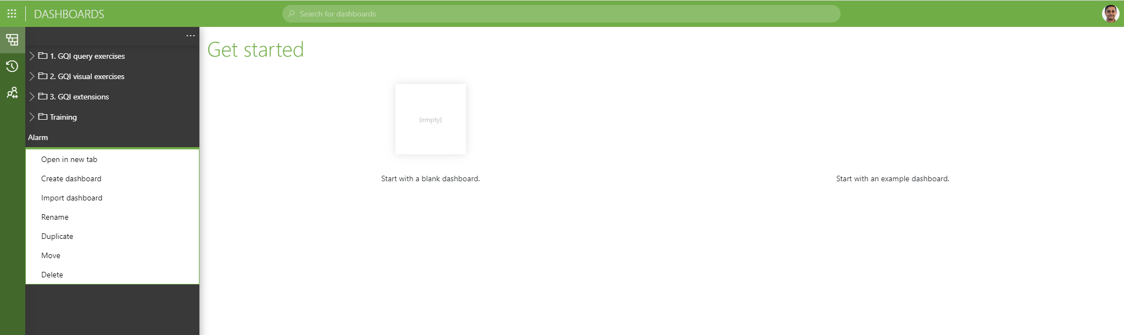Click the GQI extensions folder icon

[43, 96]
